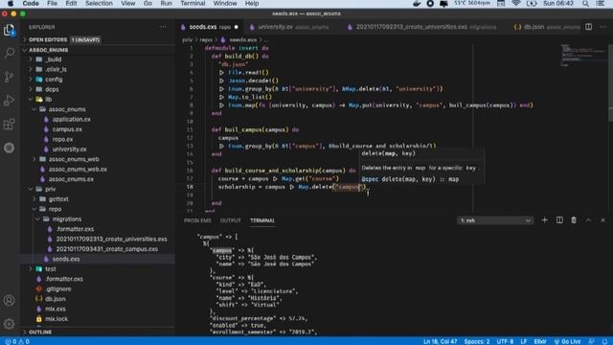Expand the config folder
This screenshot has width=613, height=345.
pyautogui.click(x=98, y=80)
